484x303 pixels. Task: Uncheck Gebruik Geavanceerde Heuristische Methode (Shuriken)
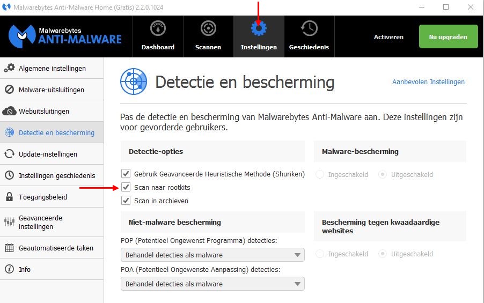pos(126,174)
